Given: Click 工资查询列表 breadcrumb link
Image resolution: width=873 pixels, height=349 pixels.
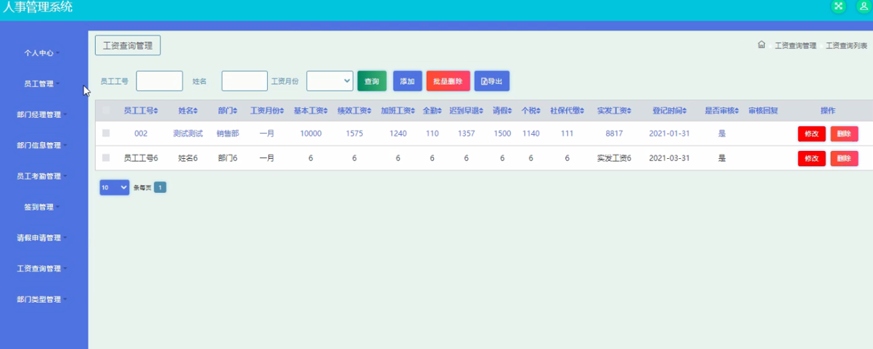Looking at the screenshot, I should pos(847,45).
